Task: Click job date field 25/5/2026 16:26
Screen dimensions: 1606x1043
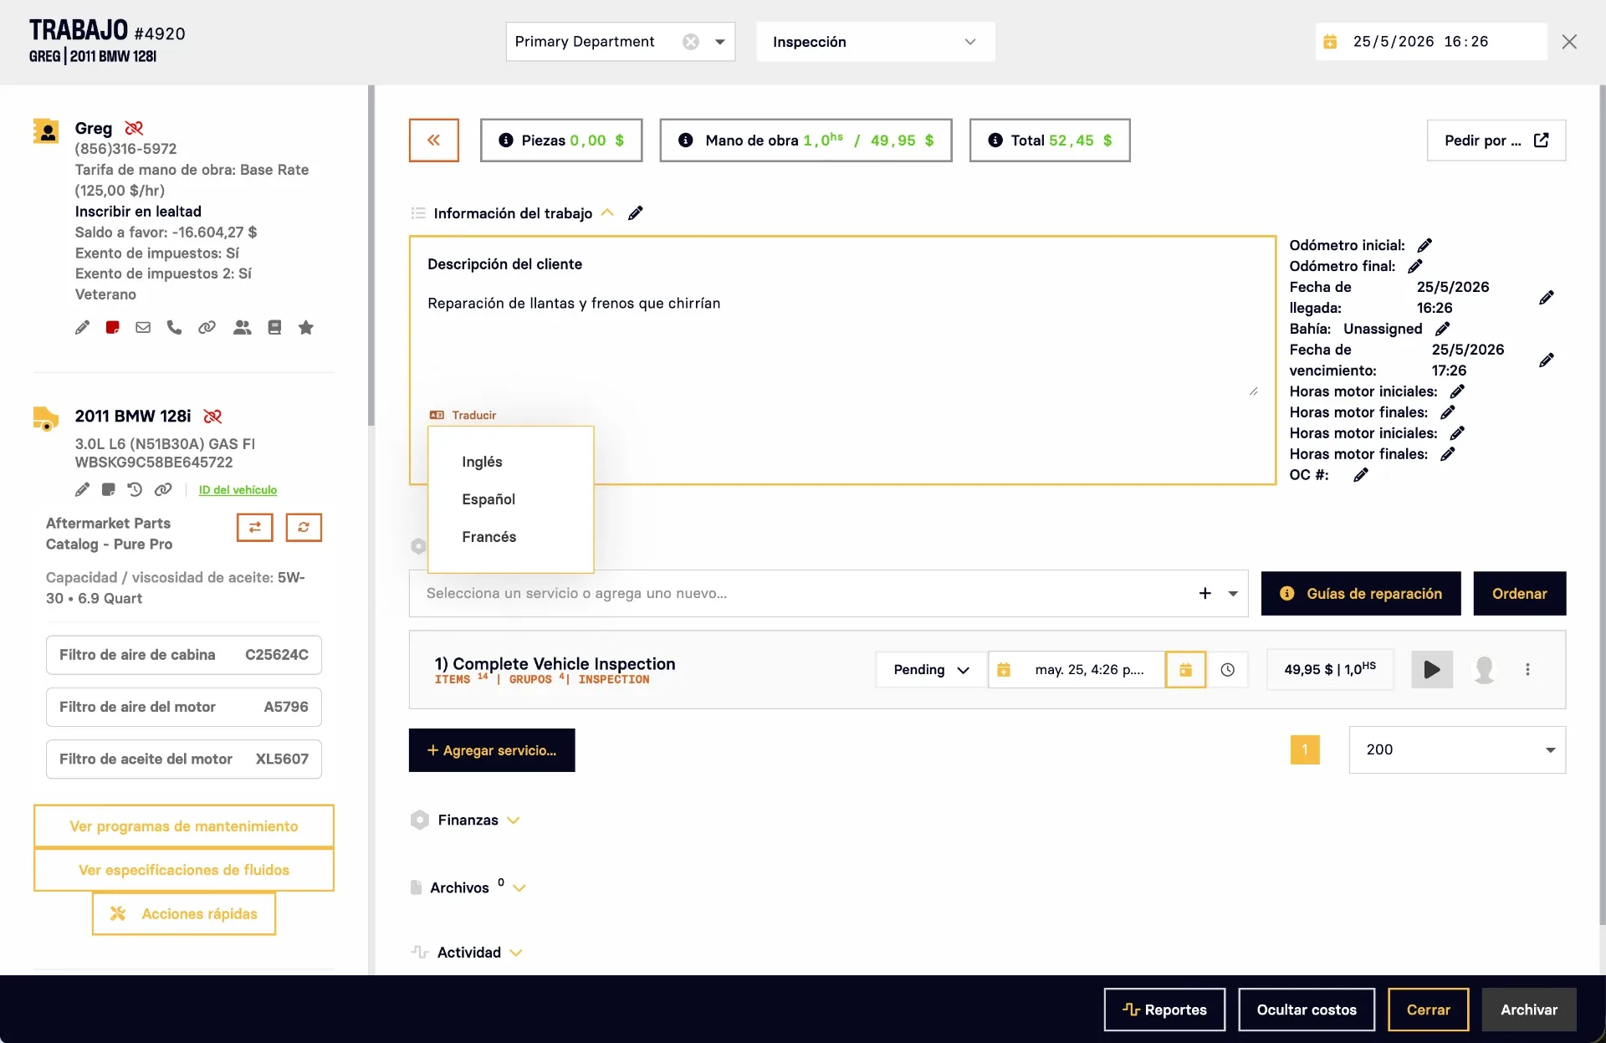Action: click(1431, 42)
